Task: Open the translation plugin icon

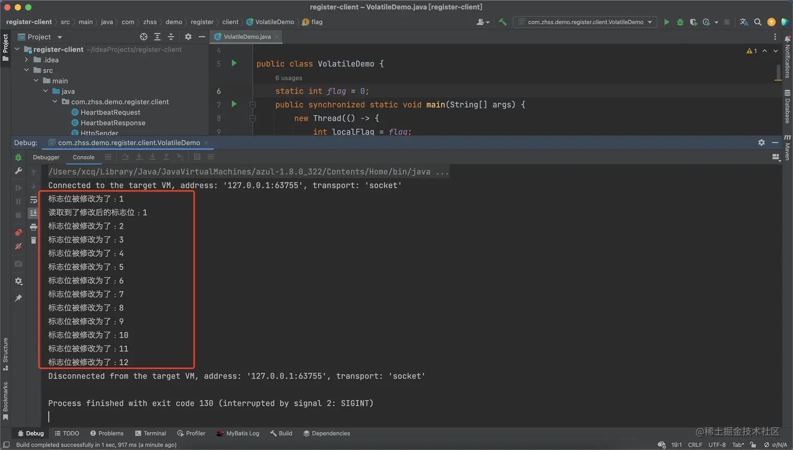Action: [x=744, y=22]
